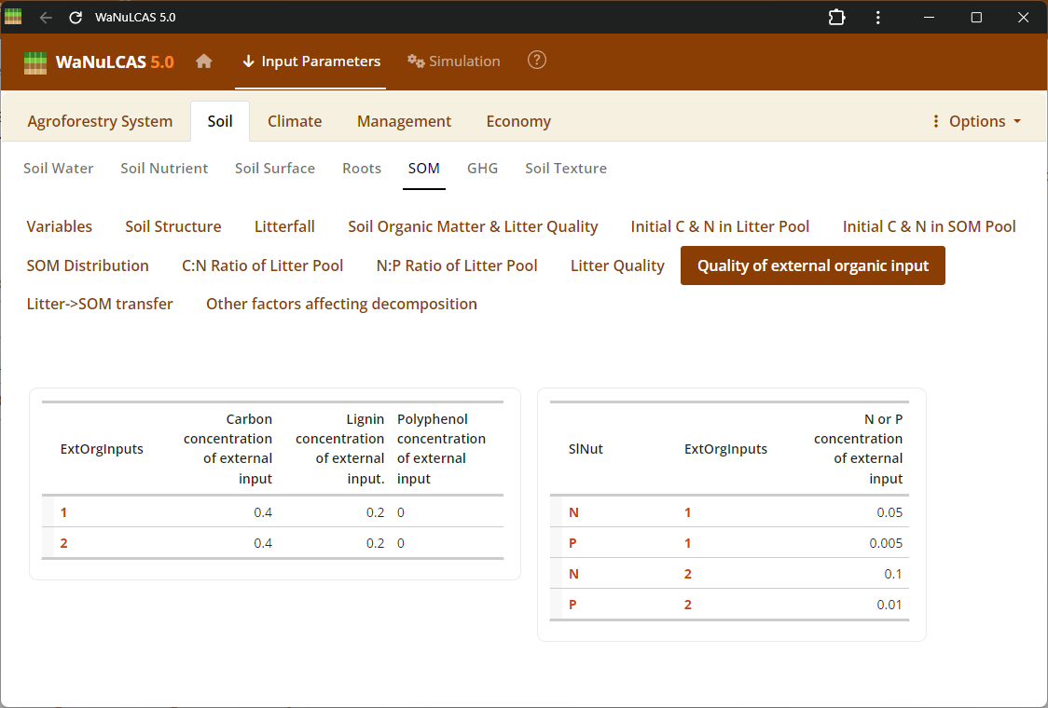Click the back arrow in the title bar
The width and height of the screenshot is (1048, 708).
point(46,18)
